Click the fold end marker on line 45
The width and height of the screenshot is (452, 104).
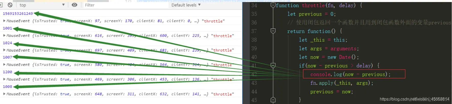point(273,100)
